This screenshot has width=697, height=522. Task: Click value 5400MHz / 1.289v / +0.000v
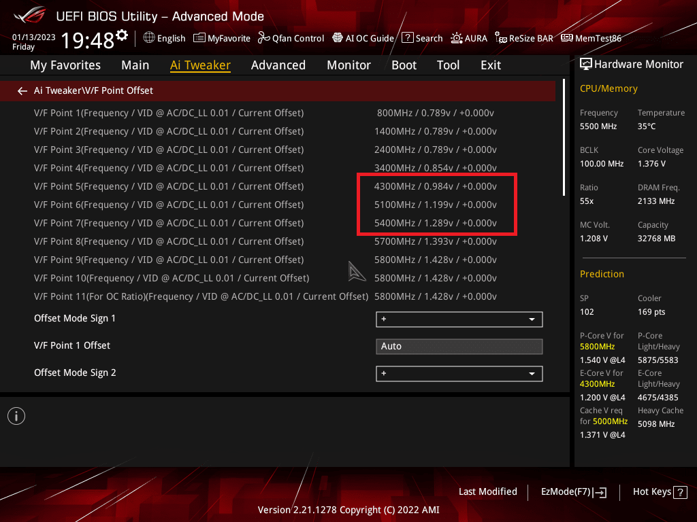coord(435,223)
